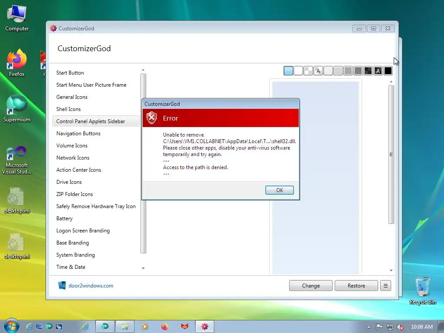
Task: Open the media player taskbar icon
Action: pyautogui.click(x=144, y=326)
